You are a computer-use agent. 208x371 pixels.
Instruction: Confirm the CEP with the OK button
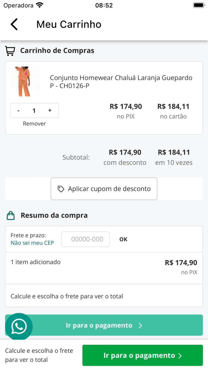(x=123, y=239)
